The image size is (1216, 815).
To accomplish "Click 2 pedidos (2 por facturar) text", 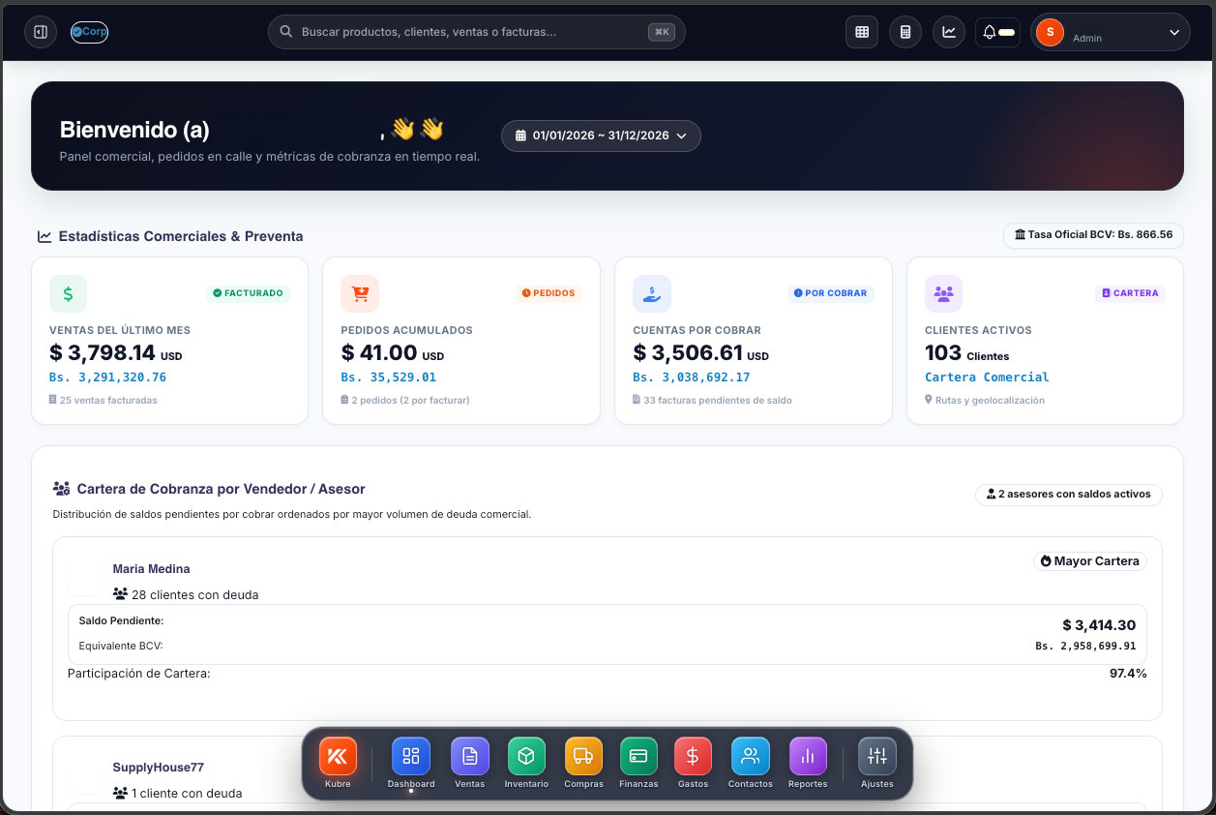I will point(410,400).
